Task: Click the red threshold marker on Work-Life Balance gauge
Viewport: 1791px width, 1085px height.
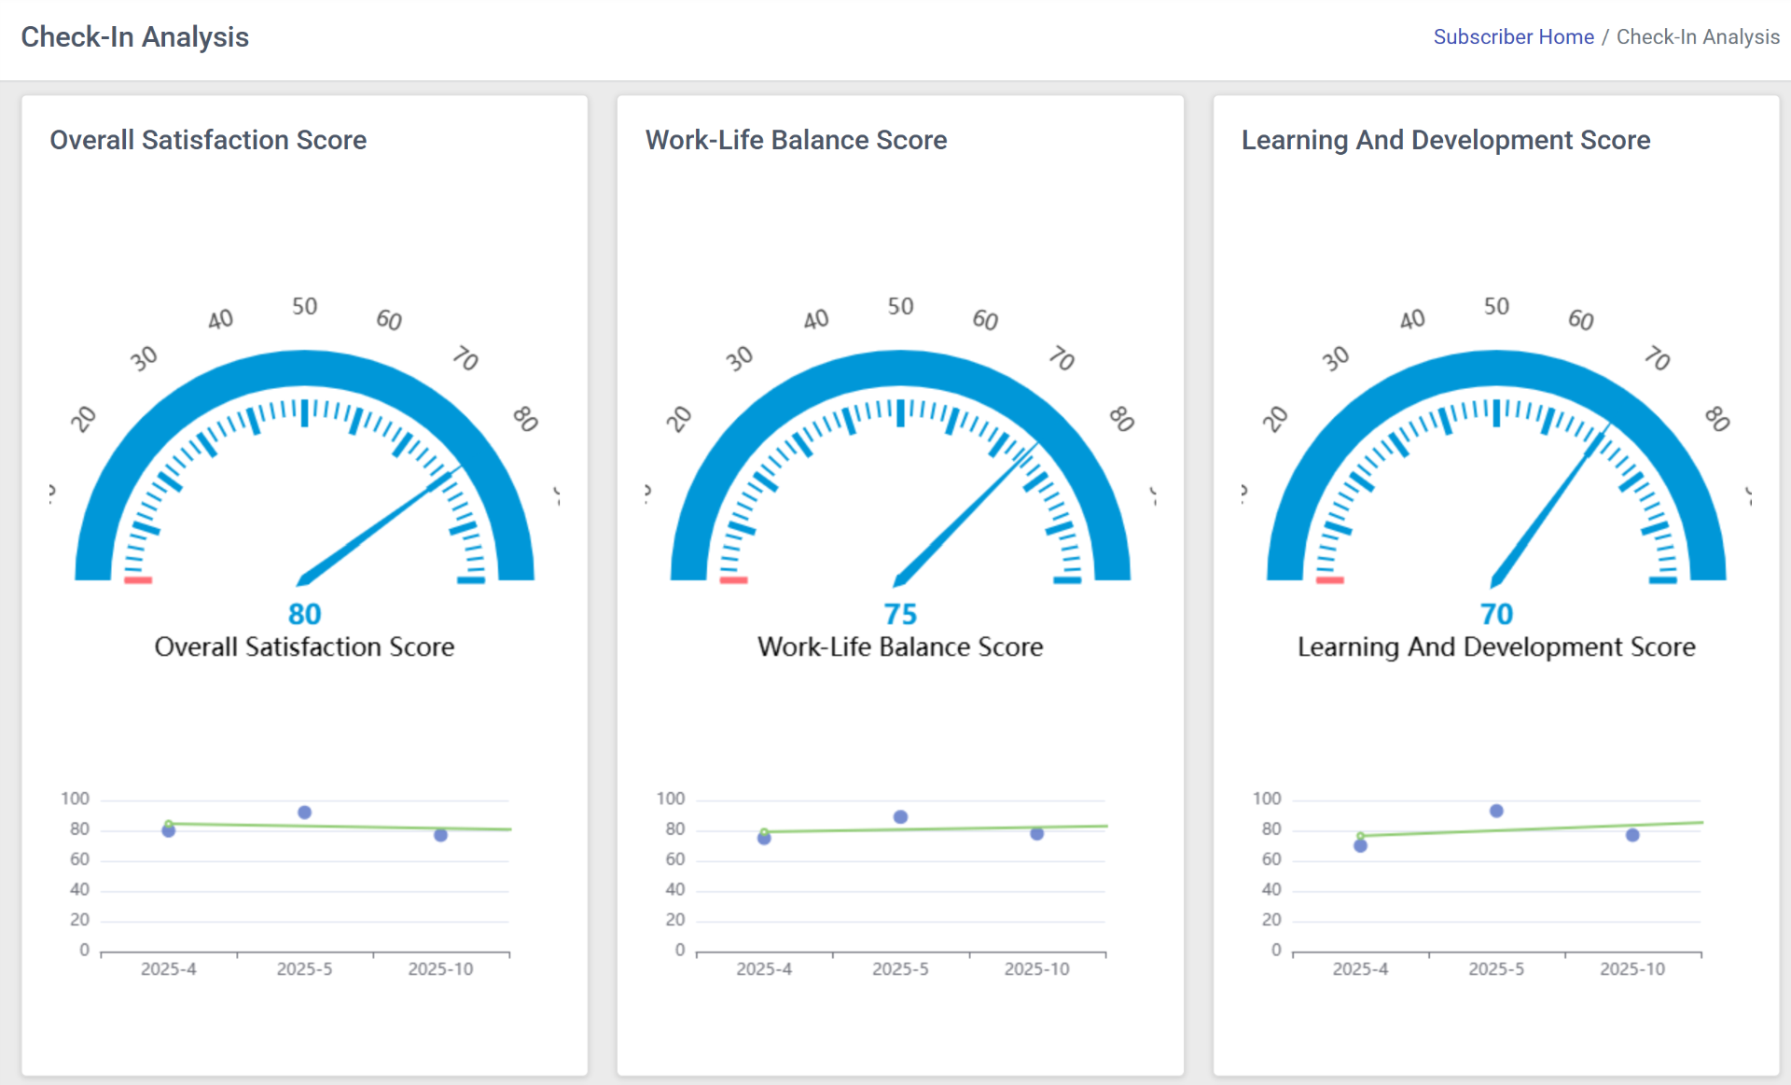Action: (732, 580)
